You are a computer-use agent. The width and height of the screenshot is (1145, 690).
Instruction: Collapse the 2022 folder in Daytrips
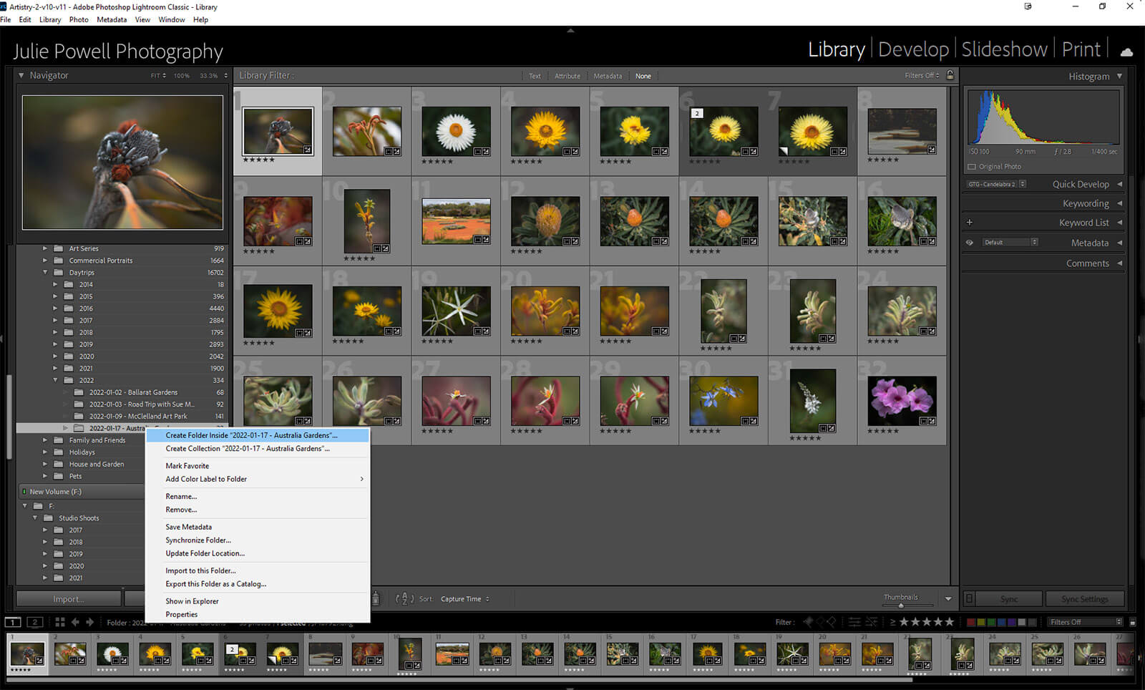pyautogui.click(x=56, y=380)
